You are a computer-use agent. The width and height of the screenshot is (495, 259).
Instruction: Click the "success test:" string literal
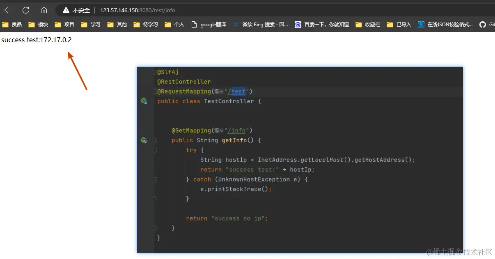tap(252, 170)
